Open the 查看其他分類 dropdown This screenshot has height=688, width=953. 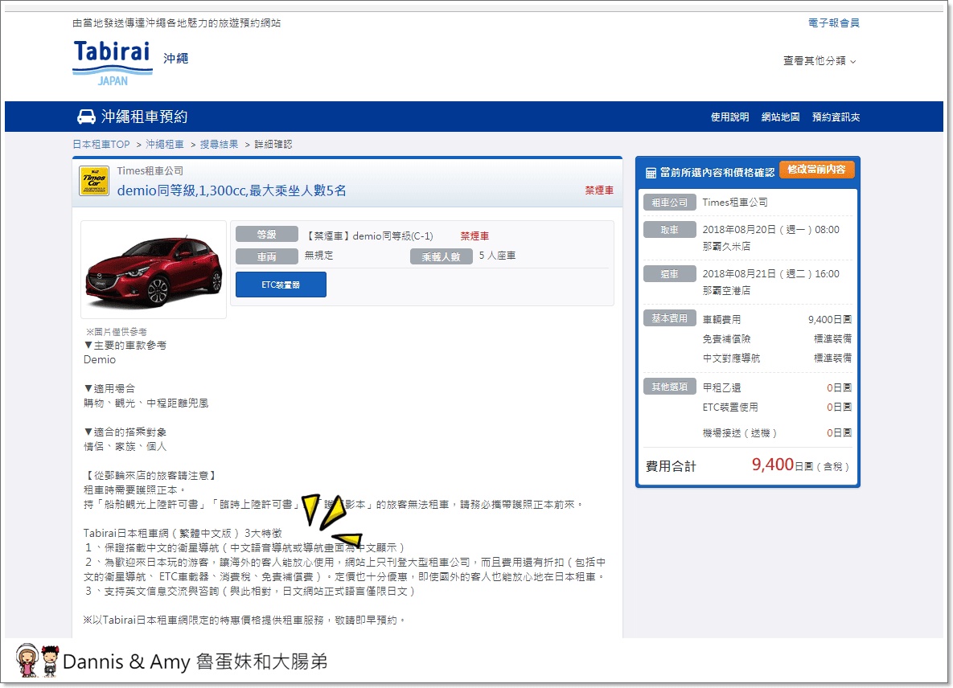click(819, 61)
